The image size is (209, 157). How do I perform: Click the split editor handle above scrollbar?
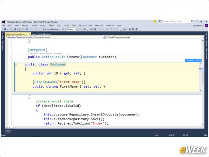coord(203,40)
